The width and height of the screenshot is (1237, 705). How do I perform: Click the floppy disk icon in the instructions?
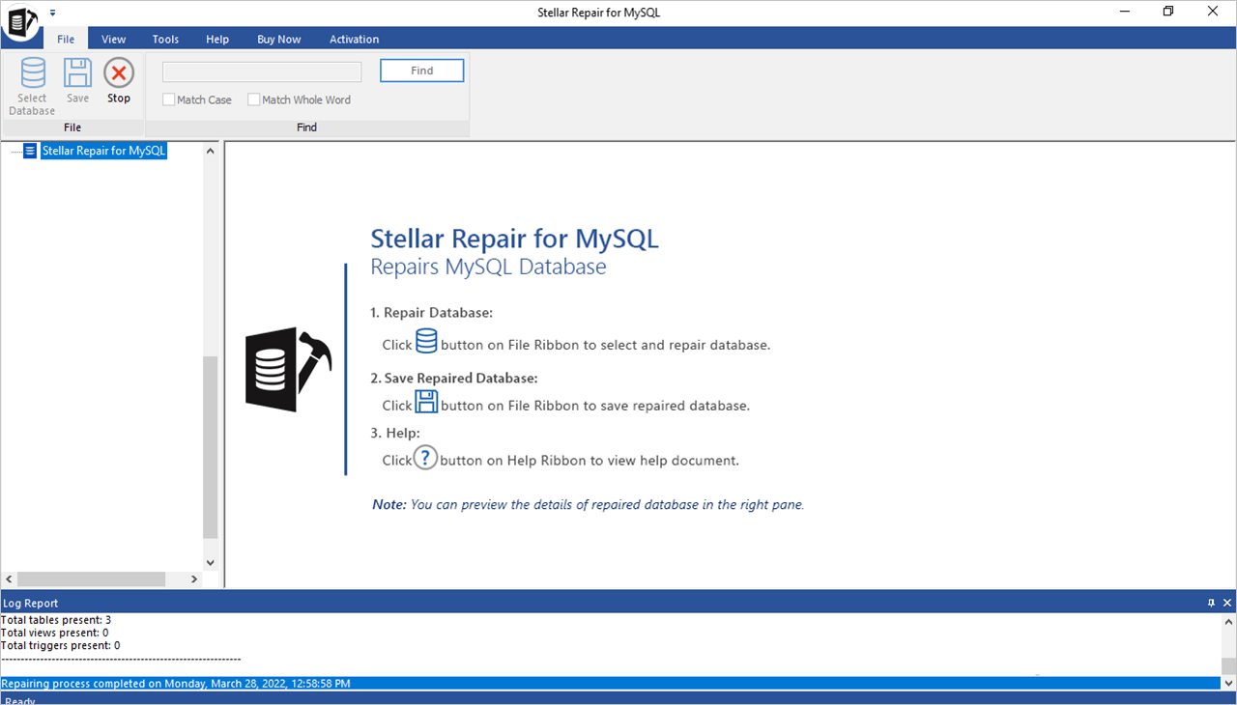(426, 403)
